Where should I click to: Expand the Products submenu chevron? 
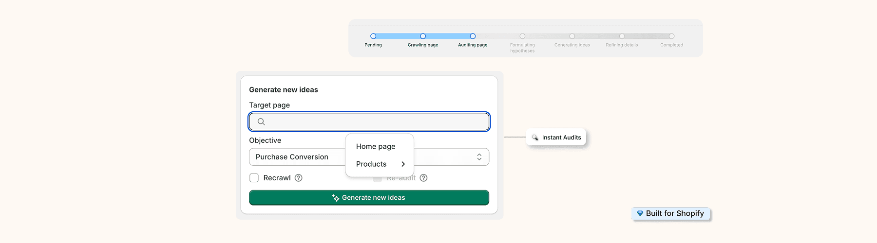[403, 164]
